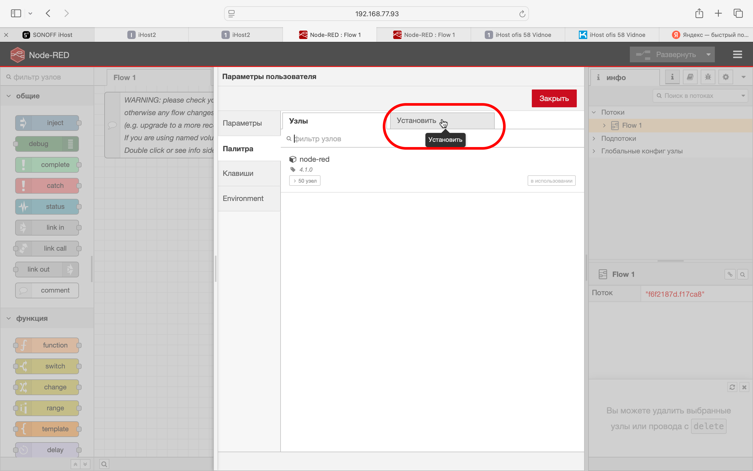Screen dimensions: 753x471
Task: Collapse the общие palette category
Action: (x=9, y=96)
